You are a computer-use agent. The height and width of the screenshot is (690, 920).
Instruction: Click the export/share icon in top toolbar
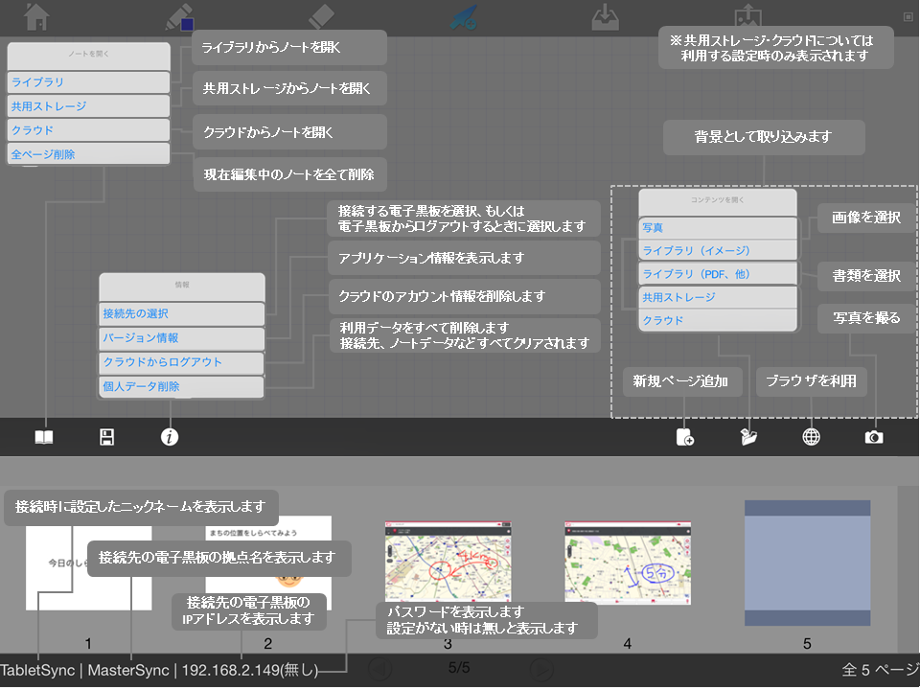(747, 16)
